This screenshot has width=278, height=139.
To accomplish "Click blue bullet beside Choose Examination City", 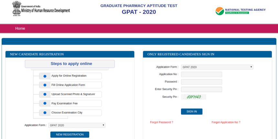I will [x=45, y=113].
